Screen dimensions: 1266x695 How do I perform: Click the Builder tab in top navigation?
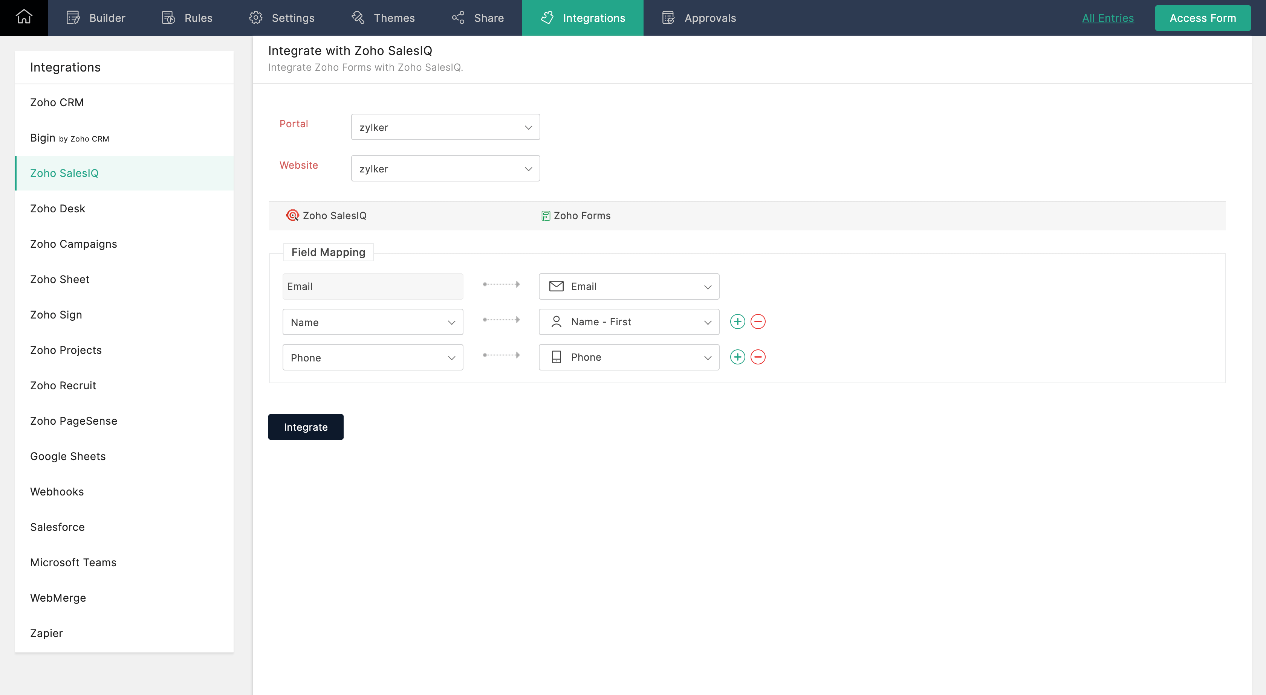(x=97, y=17)
